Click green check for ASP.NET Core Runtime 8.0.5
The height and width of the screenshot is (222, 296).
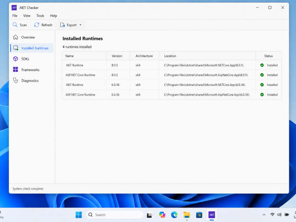[x=262, y=75]
